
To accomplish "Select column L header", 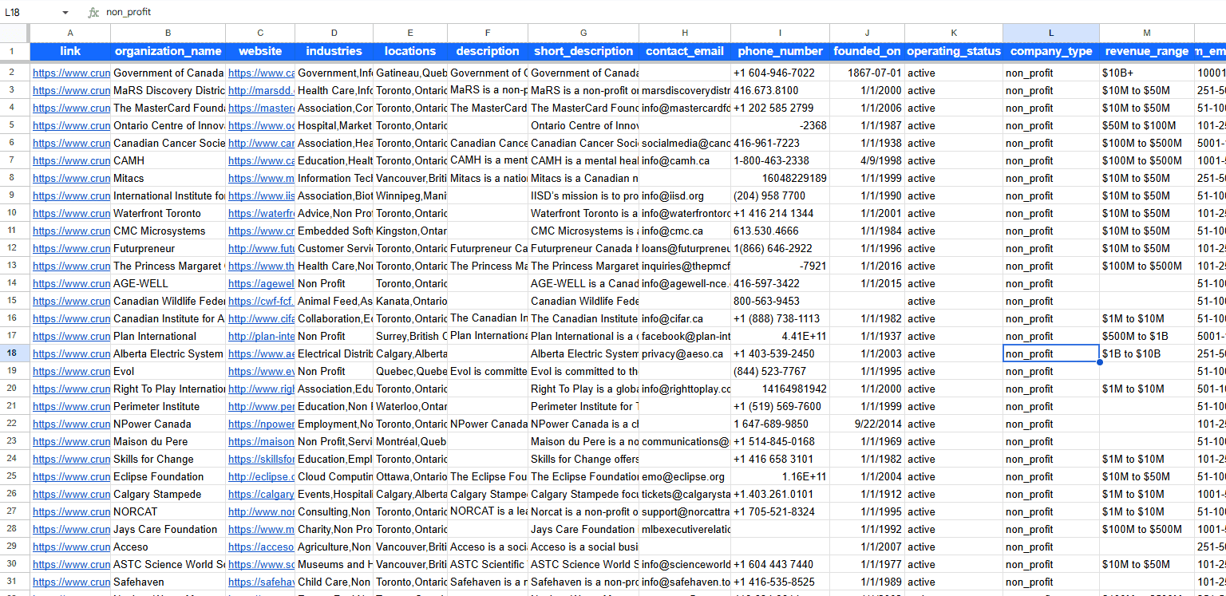I will pyautogui.click(x=1050, y=33).
